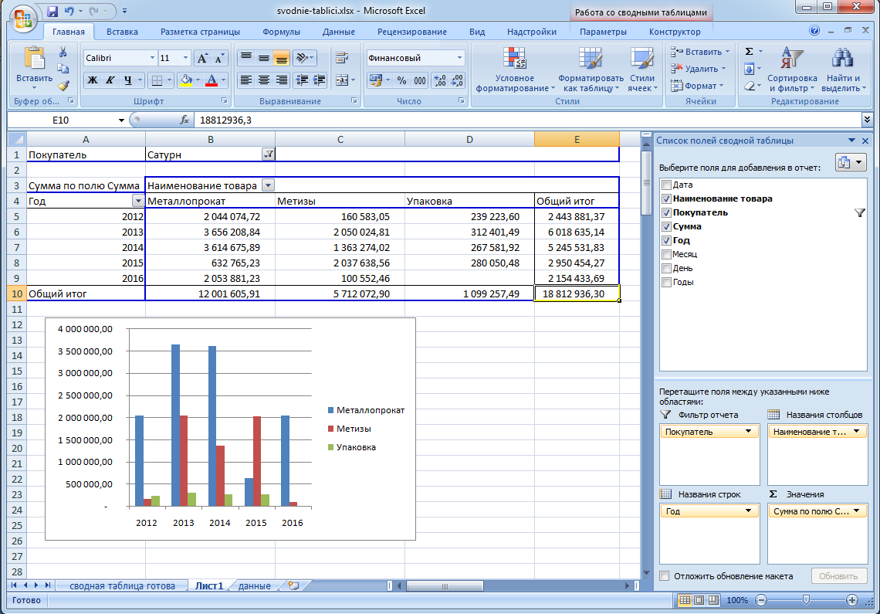Select the Format Painter brush

(63, 86)
